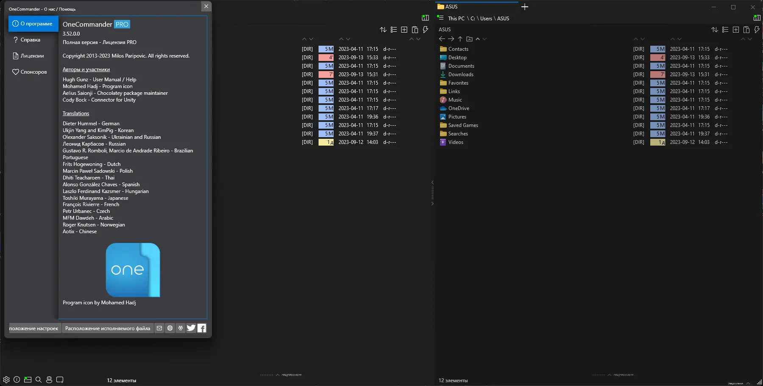Go up one level with the up arrow
763x386 pixels.
pyautogui.click(x=460, y=39)
